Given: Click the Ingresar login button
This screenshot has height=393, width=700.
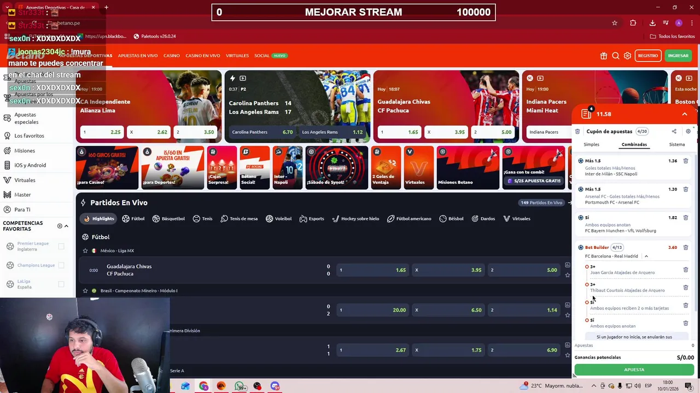Looking at the screenshot, I should coord(678,56).
